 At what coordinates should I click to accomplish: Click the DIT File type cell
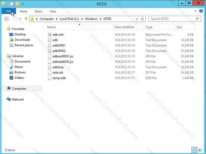[150, 73]
